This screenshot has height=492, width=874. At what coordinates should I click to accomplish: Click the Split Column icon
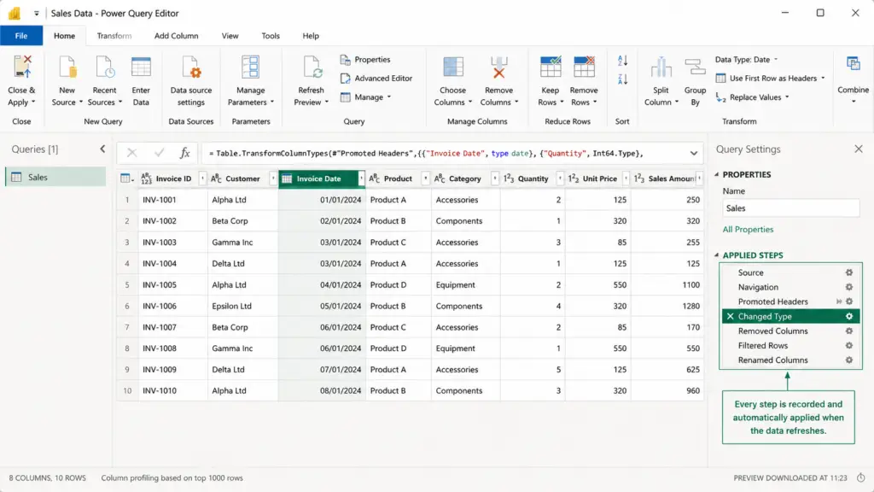point(661,67)
